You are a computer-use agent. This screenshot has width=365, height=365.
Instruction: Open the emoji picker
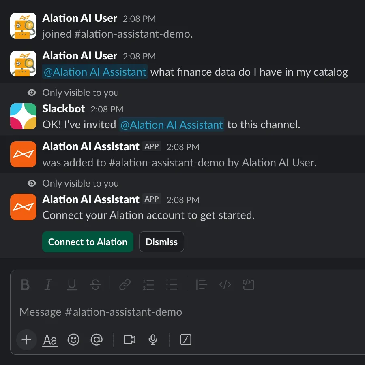coord(73,340)
